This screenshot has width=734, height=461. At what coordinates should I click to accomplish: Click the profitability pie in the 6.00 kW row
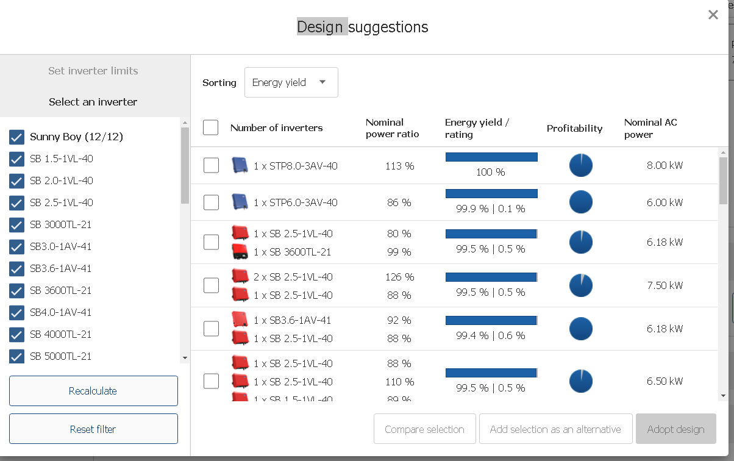tap(581, 202)
